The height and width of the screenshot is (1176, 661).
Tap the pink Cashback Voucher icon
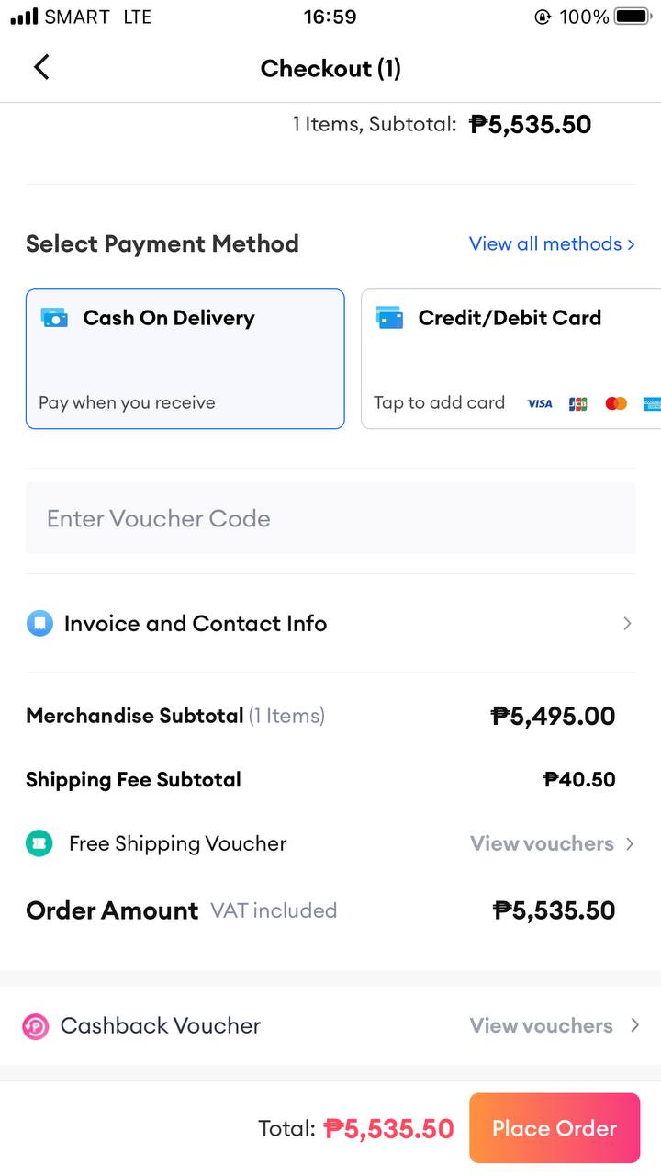36,1026
